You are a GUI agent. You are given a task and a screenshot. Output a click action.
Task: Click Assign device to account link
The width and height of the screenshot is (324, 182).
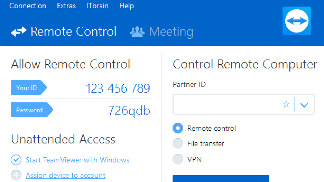(x=66, y=176)
